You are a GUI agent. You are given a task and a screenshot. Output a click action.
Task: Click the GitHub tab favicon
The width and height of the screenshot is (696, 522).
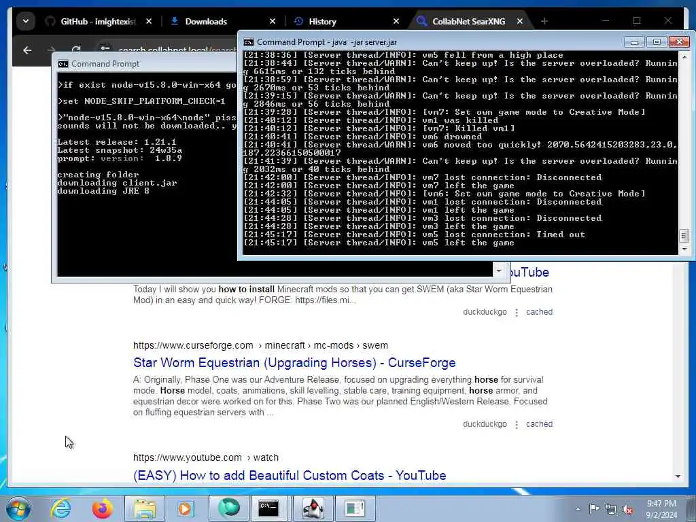coord(50,21)
